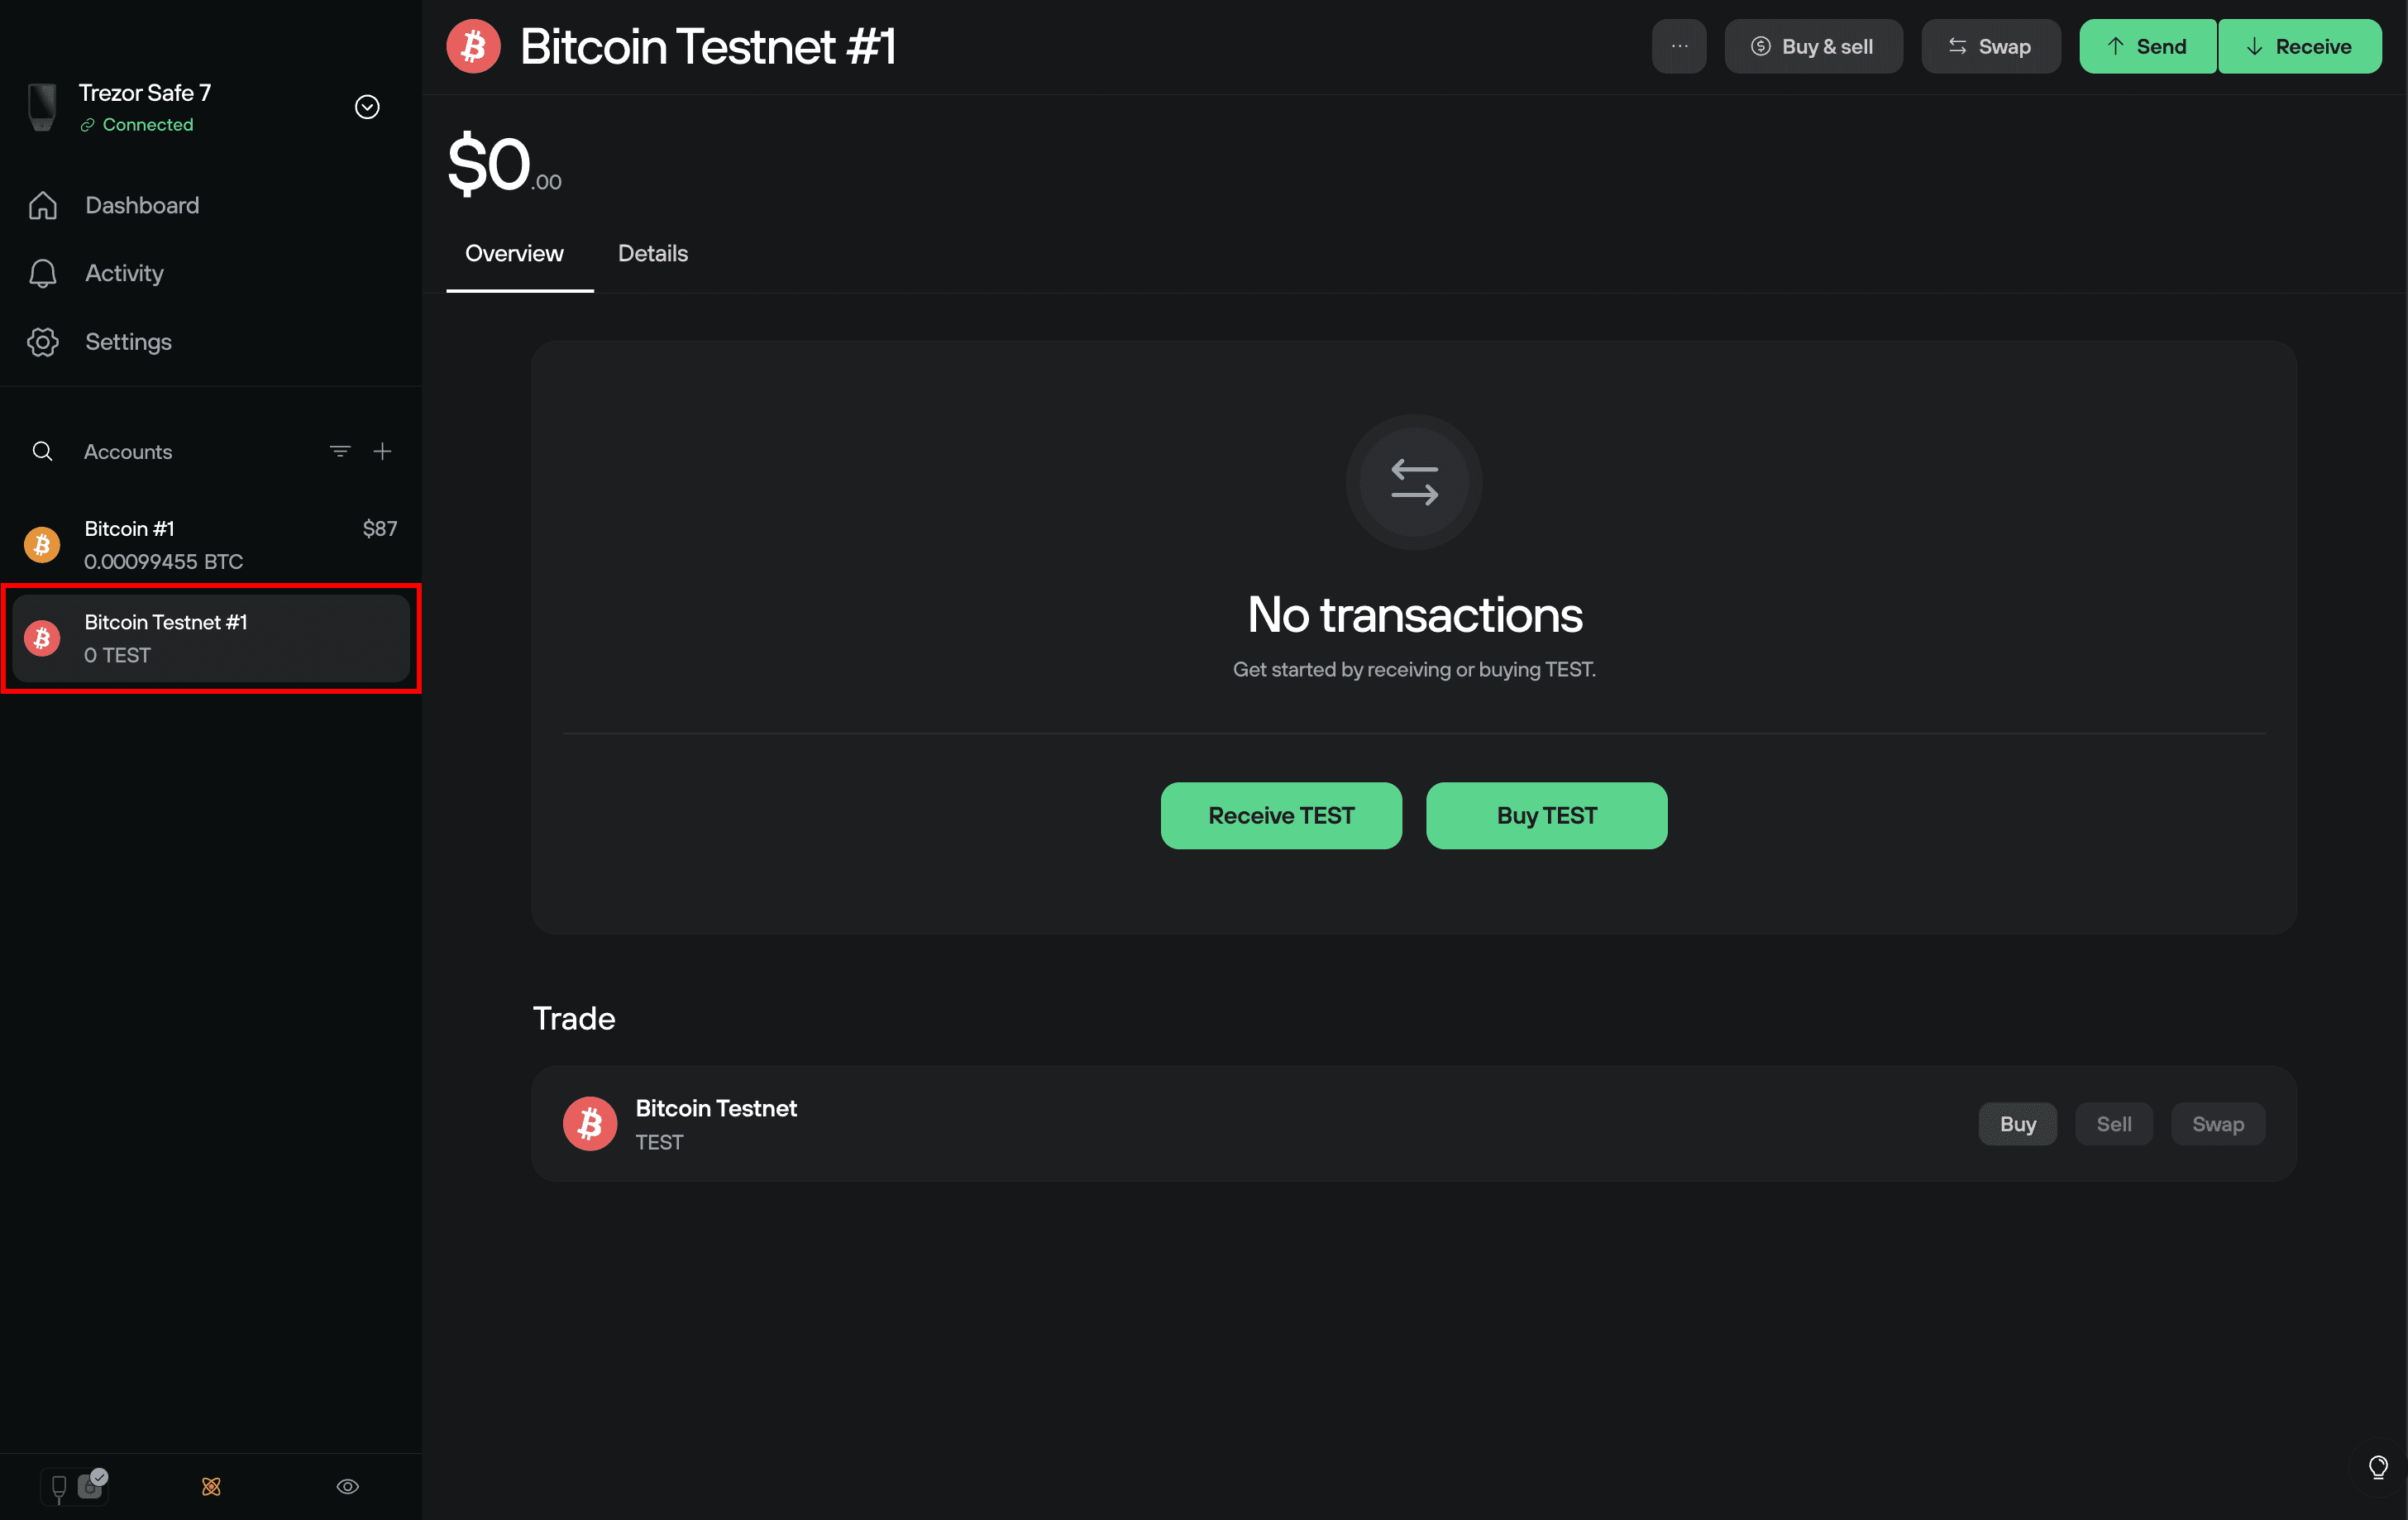Open the Dashboard from sidebar
Viewport: 2408px width, 1520px height.
141,205
